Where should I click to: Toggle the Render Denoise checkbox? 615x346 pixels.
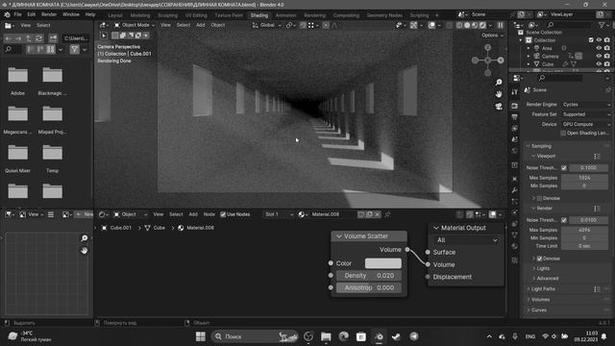tap(539, 259)
